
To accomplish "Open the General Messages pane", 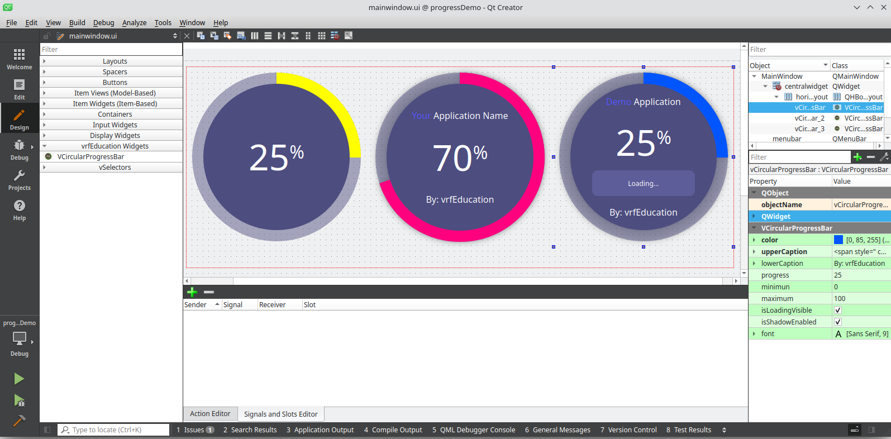I will 558,430.
